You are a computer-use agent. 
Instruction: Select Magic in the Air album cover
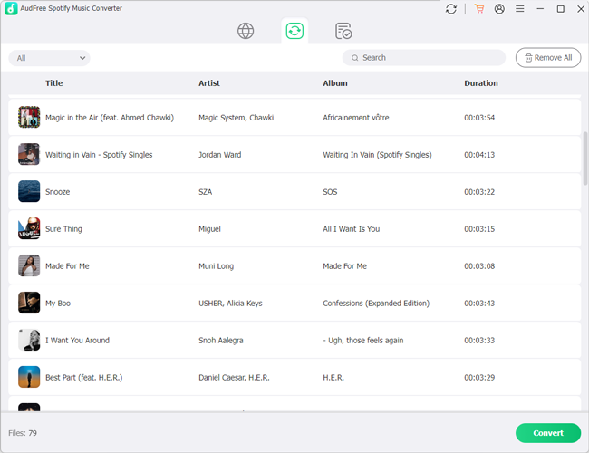click(29, 117)
